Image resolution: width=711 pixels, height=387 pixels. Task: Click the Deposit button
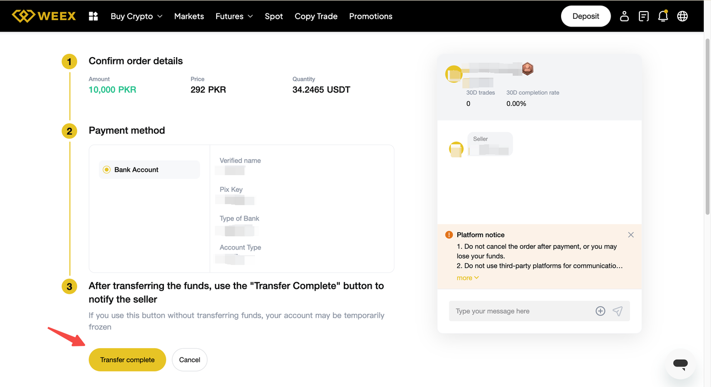585,16
